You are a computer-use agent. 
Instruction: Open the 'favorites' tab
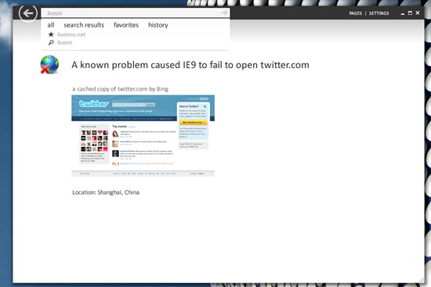click(126, 25)
